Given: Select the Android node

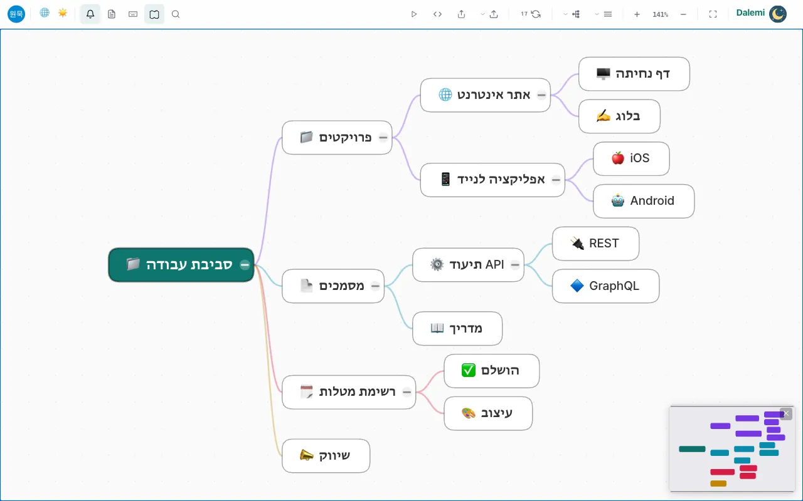Looking at the screenshot, I should coord(644,201).
